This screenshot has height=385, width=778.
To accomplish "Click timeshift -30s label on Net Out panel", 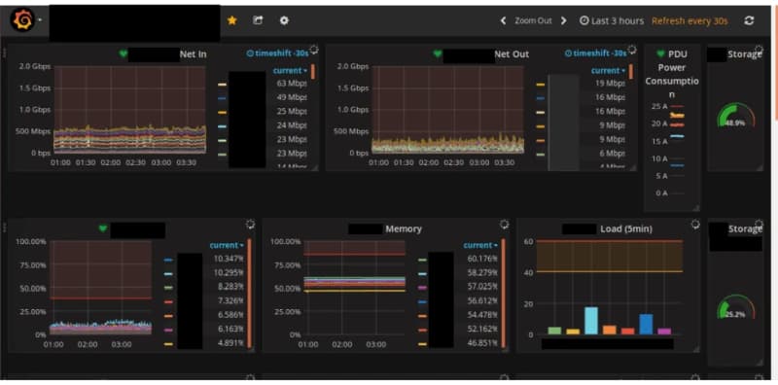I will (x=595, y=53).
